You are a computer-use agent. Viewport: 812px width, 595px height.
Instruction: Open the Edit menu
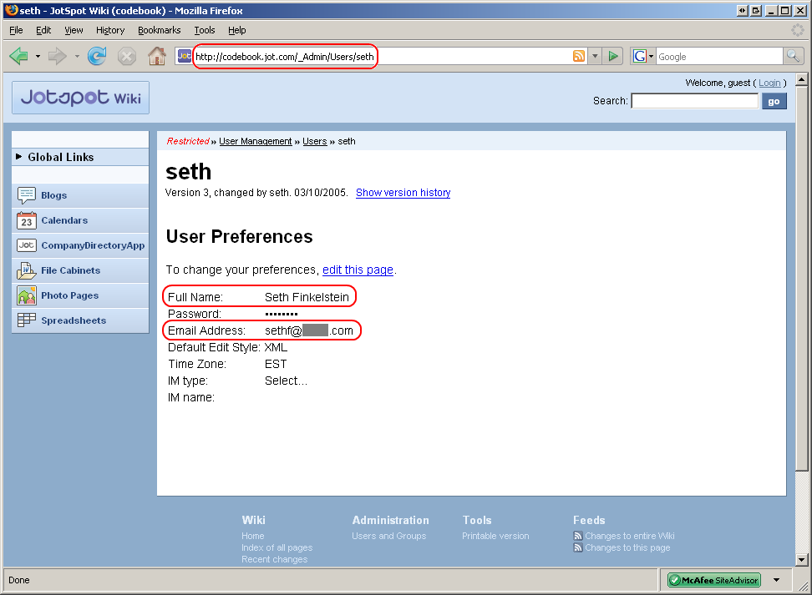click(x=43, y=30)
